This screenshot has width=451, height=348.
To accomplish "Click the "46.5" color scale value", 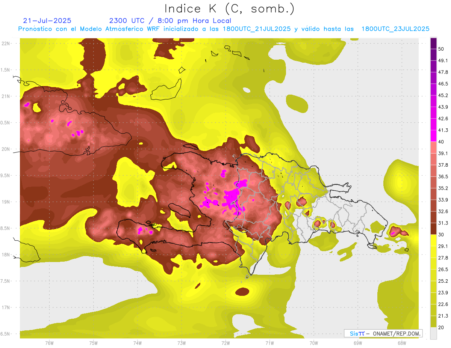I will point(443,84).
